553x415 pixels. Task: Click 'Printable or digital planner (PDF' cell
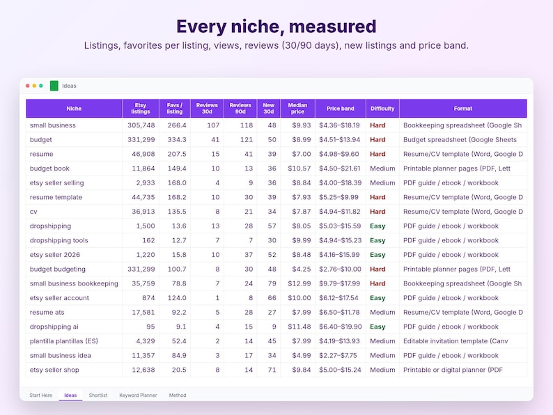[x=463, y=370]
